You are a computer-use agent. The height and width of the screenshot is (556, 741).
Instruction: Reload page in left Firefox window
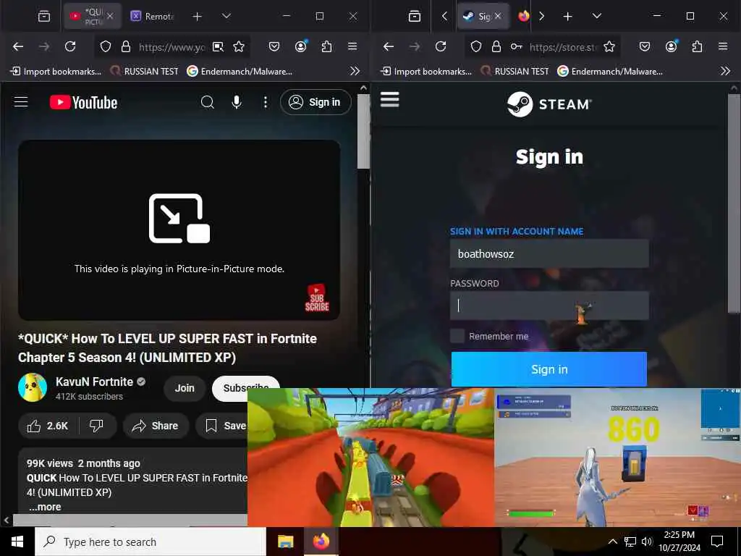70,47
